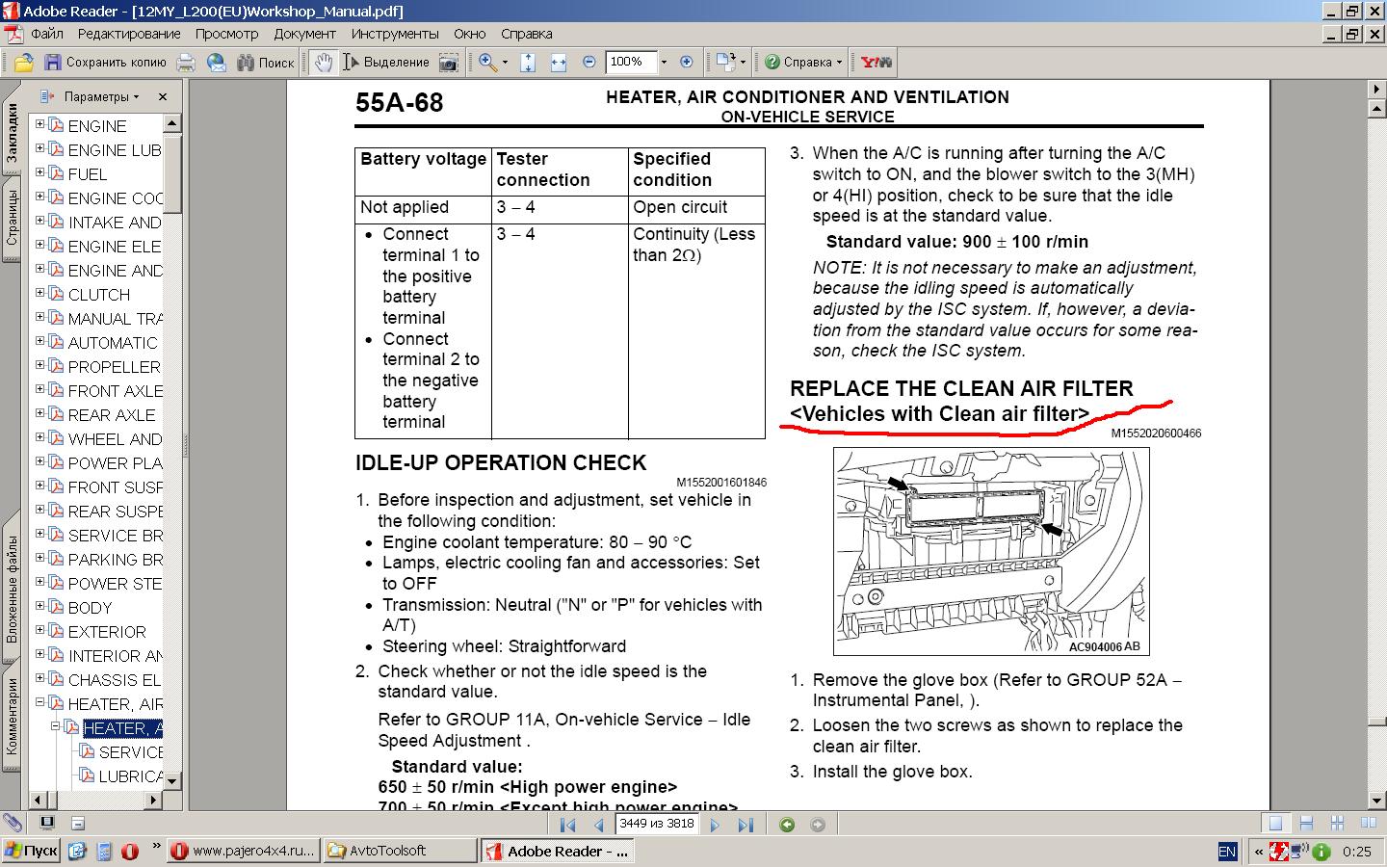
Task: Select the LUBRICA bookmark child item
Action: [131, 776]
